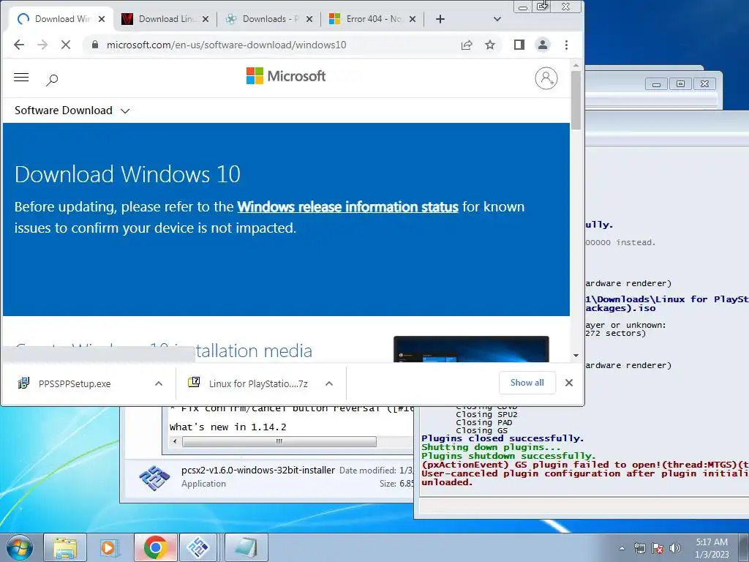Image resolution: width=749 pixels, height=562 pixels.
Task: Share this page icon in address bar
Action: pos(467,45)
